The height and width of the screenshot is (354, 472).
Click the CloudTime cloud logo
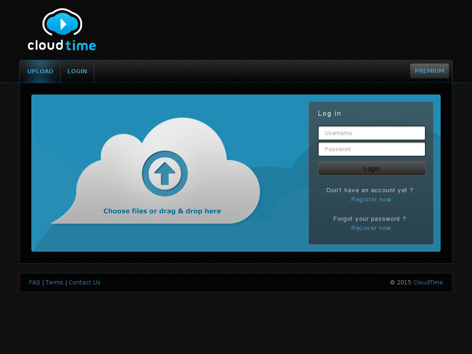(61, 23)
